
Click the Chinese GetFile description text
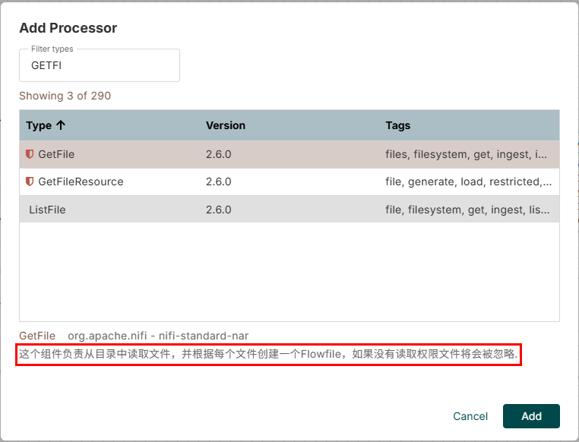click(x=268, y=354)
